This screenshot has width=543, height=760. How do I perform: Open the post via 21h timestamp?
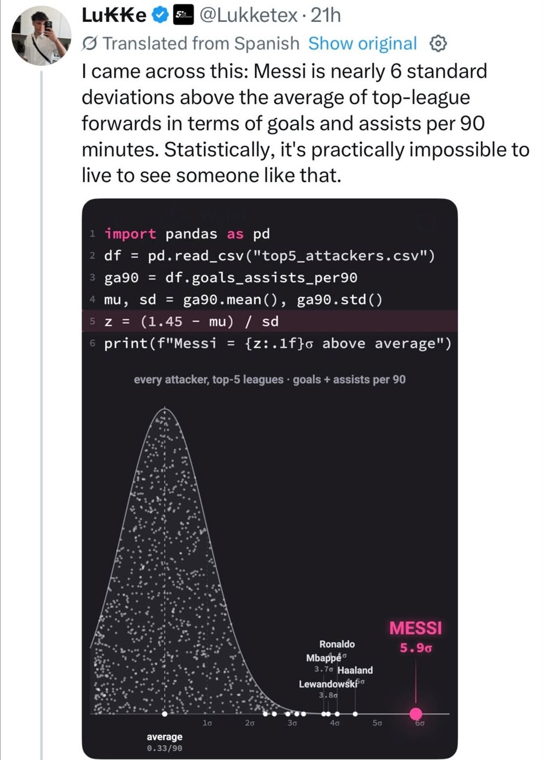[x=325, y=15]
